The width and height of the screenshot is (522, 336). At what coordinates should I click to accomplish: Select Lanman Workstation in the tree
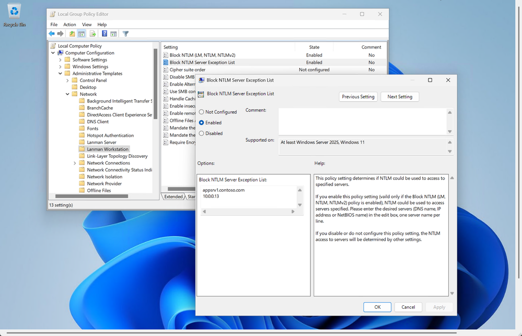pyautogui.click(x=108, y=149)
